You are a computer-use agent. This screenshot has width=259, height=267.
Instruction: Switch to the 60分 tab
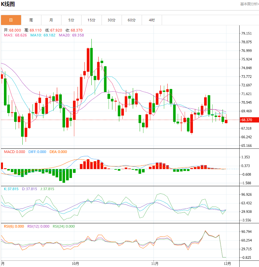pos(132,20)
